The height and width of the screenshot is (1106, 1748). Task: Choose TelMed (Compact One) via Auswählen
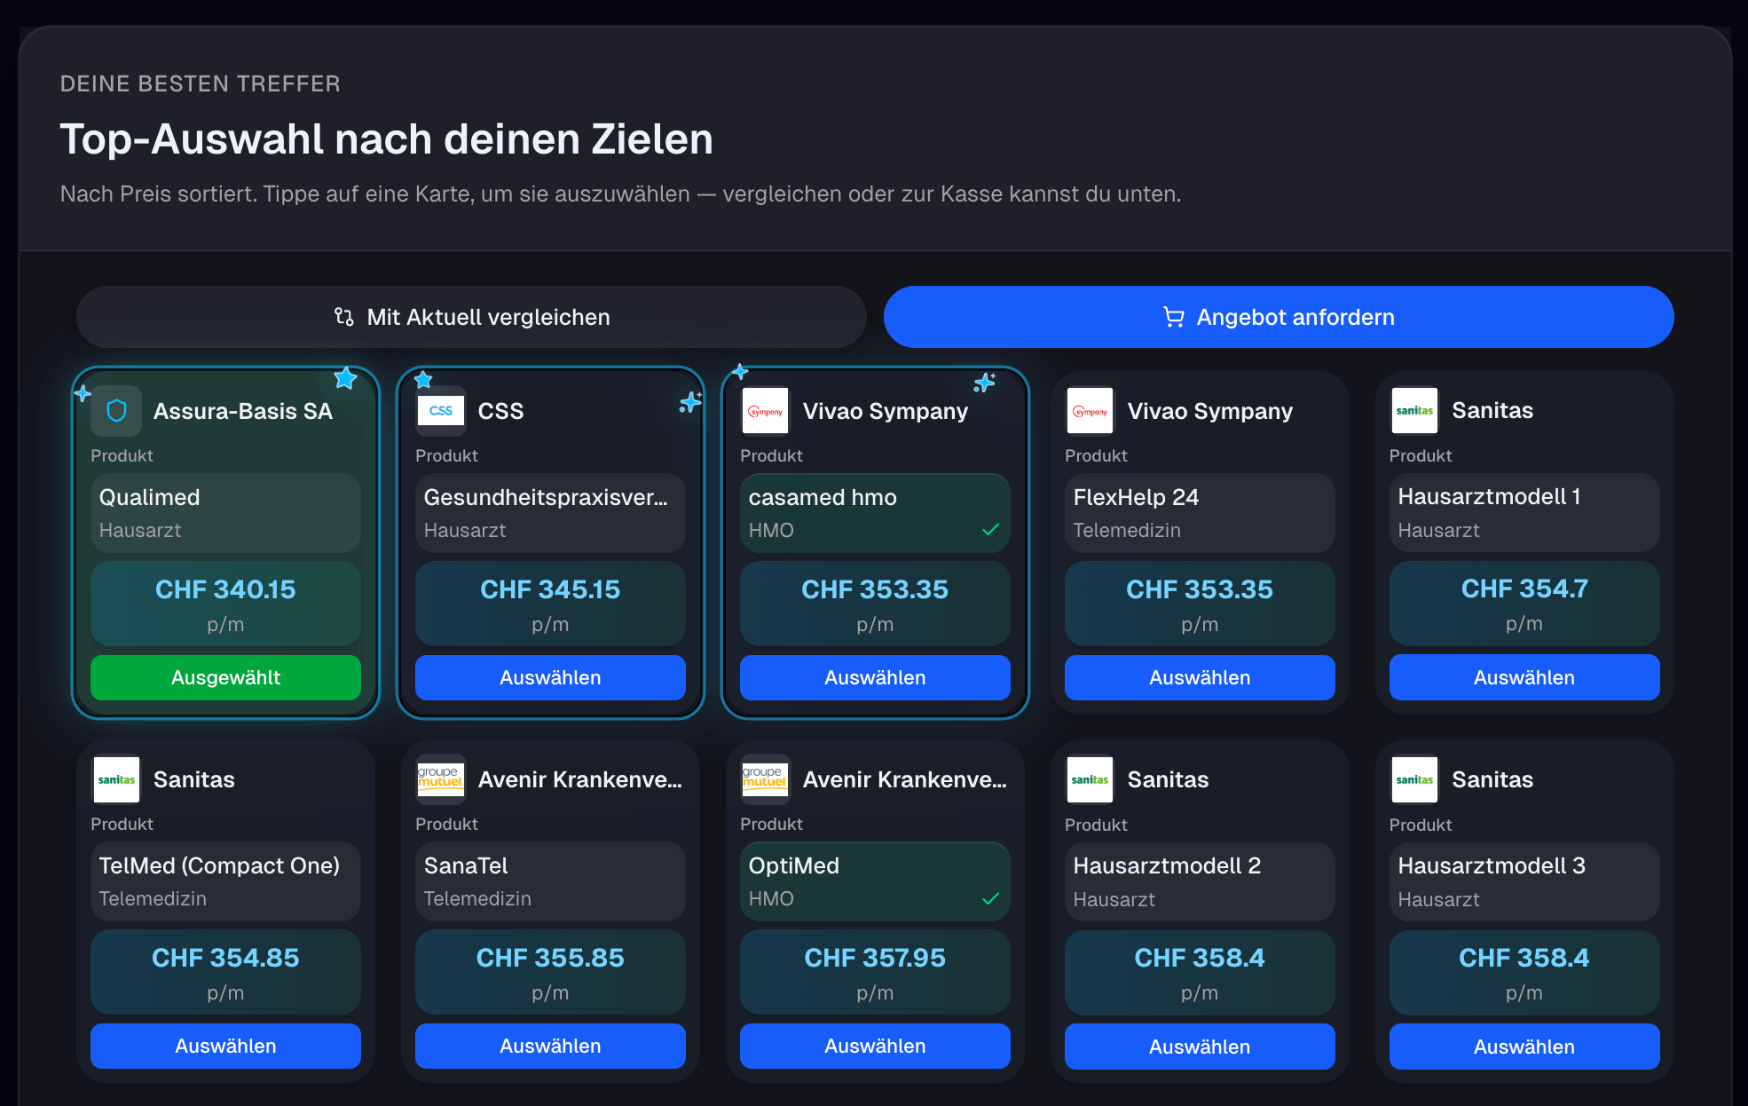coord(225,1046)
